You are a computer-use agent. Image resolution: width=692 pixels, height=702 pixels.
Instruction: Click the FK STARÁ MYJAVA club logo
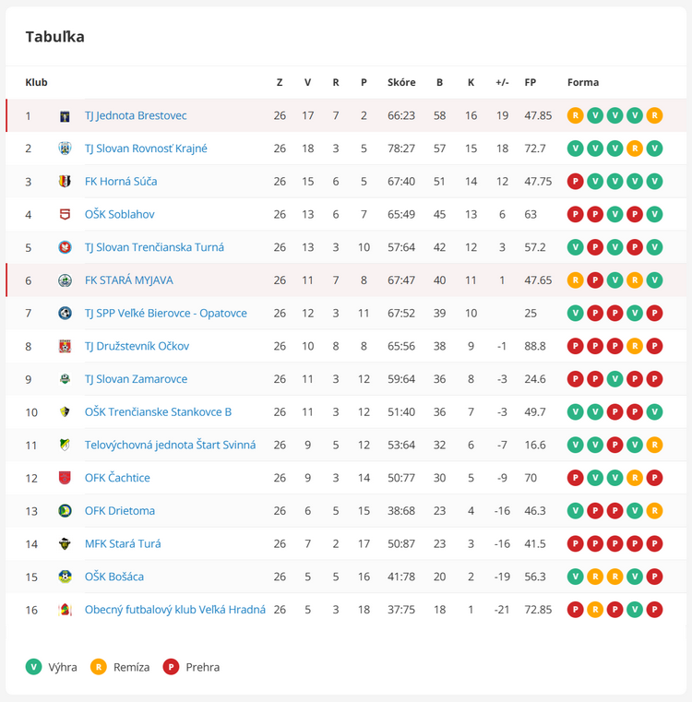[65, 280]
